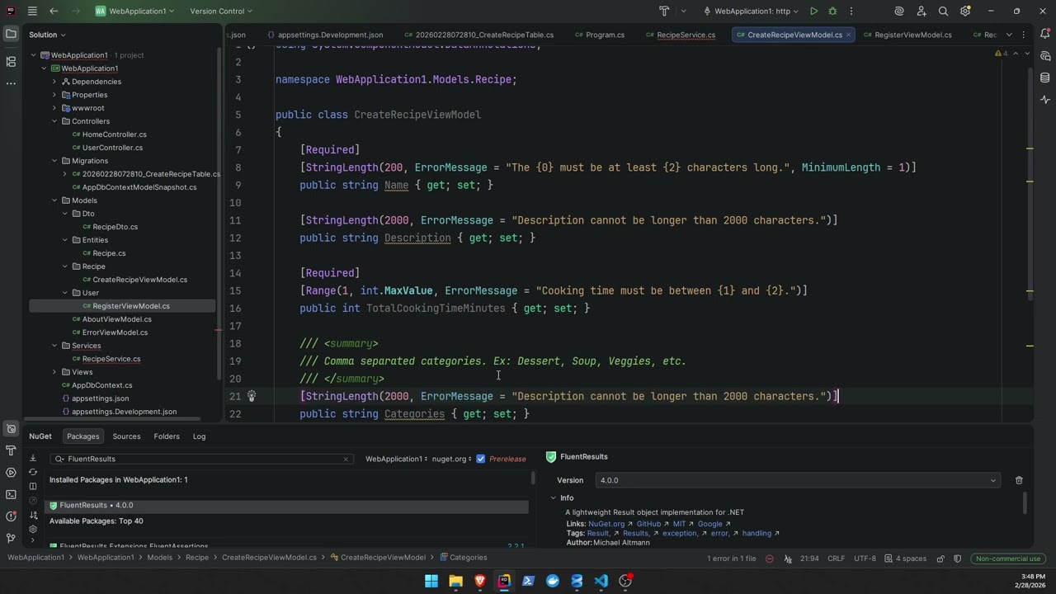Click the NuGet restore download icon
The width and height of the screenshot is (1056, 594).
[x=33, y=458]
